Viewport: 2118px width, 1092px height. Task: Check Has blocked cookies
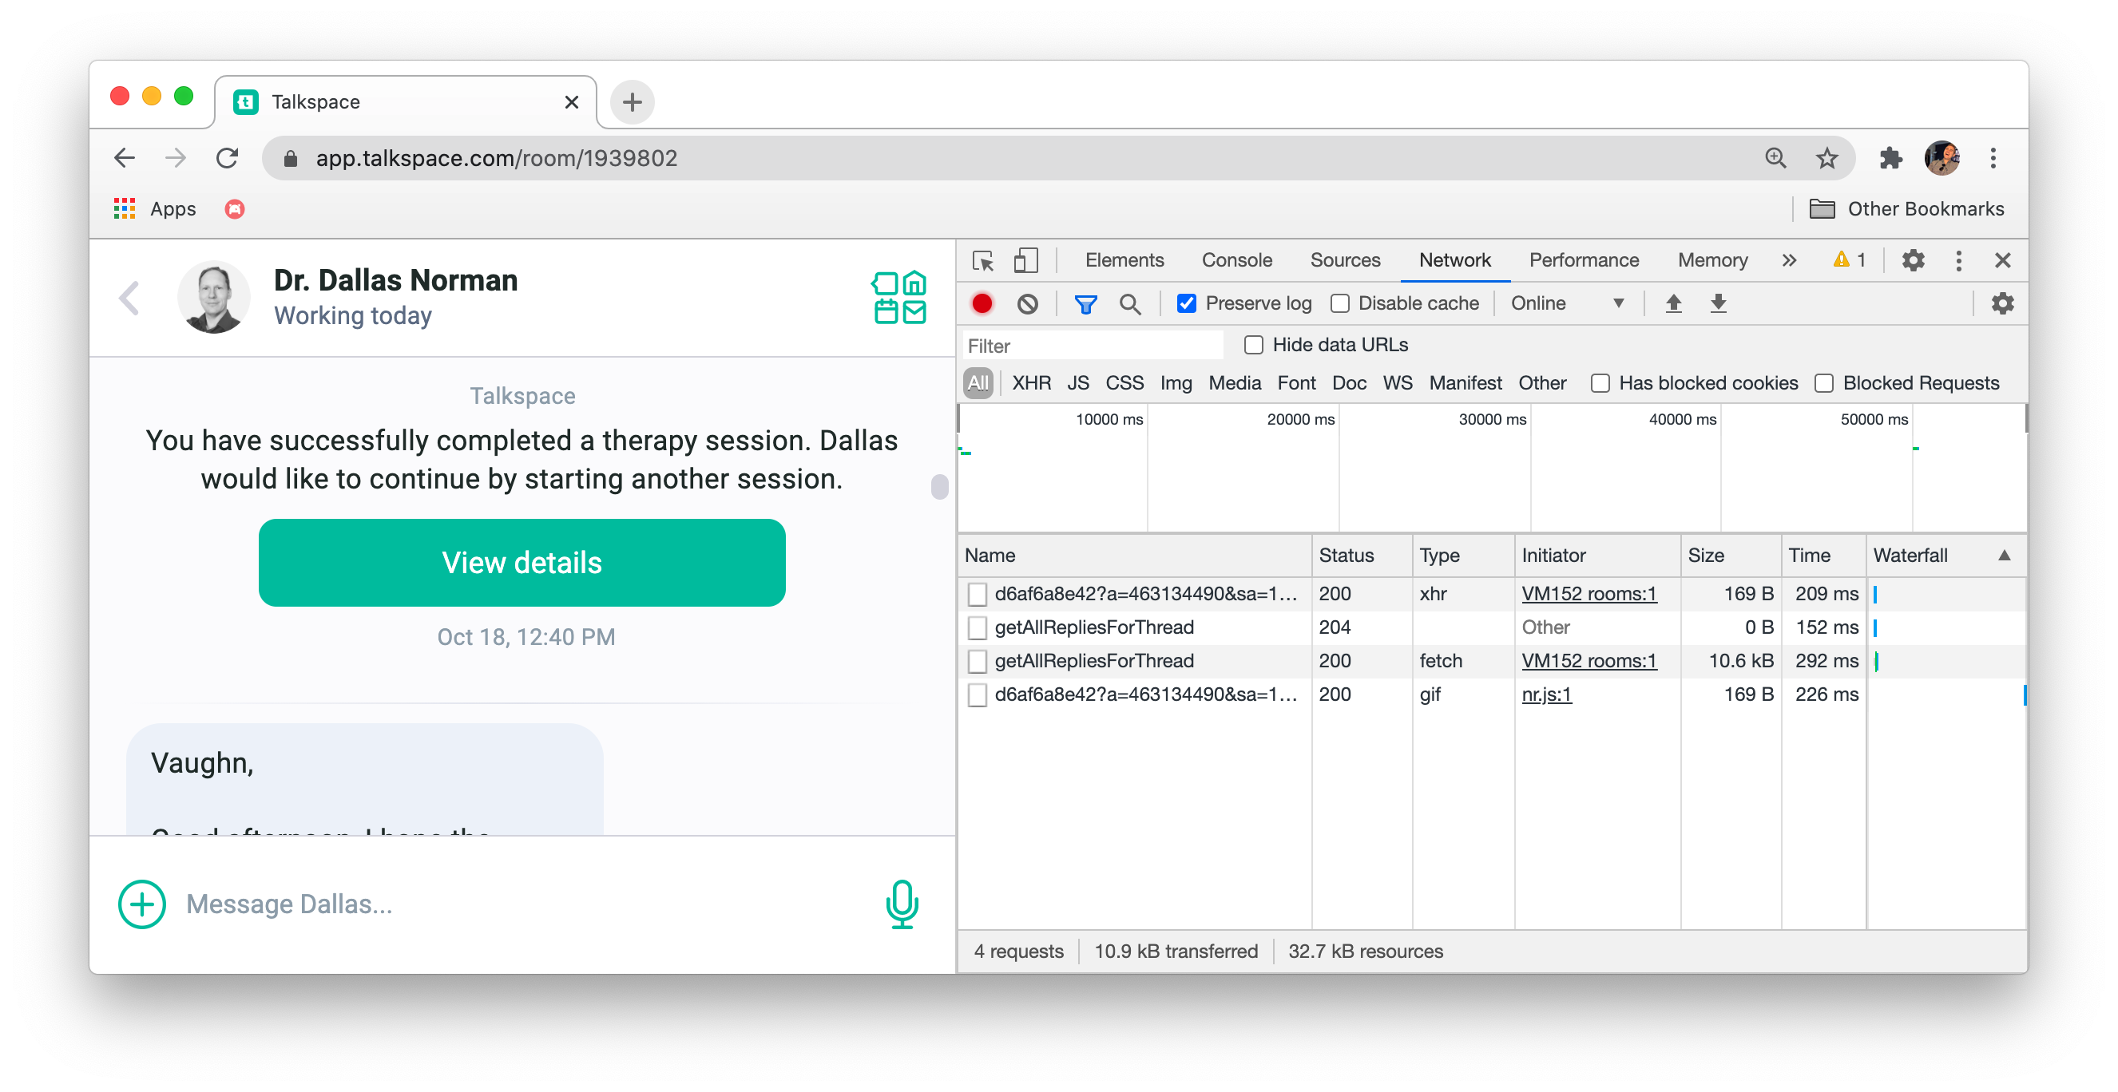[x=1599, y=384]
